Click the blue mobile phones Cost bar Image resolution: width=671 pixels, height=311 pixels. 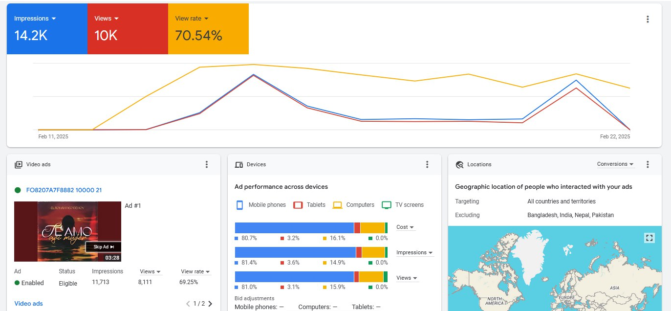(x=294, y=228)
